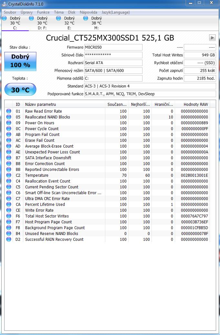Click RAW value 000076A7C797
Image resolution: width=220 pixels, height=335 pixels.
(x=194, y=216)
